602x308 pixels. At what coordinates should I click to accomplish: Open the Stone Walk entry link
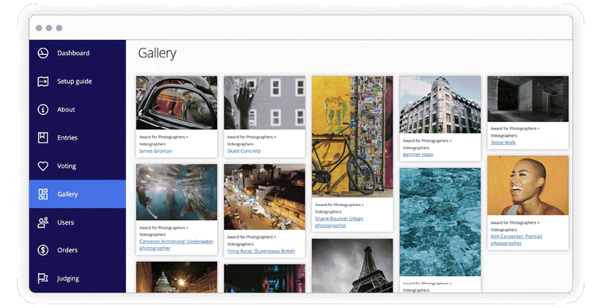point(503,142)
